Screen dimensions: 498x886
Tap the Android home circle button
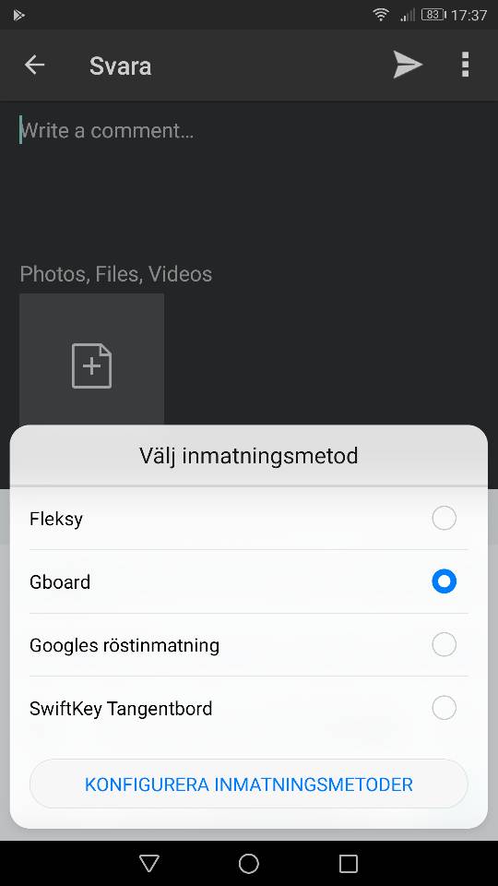tap(249, 863)
